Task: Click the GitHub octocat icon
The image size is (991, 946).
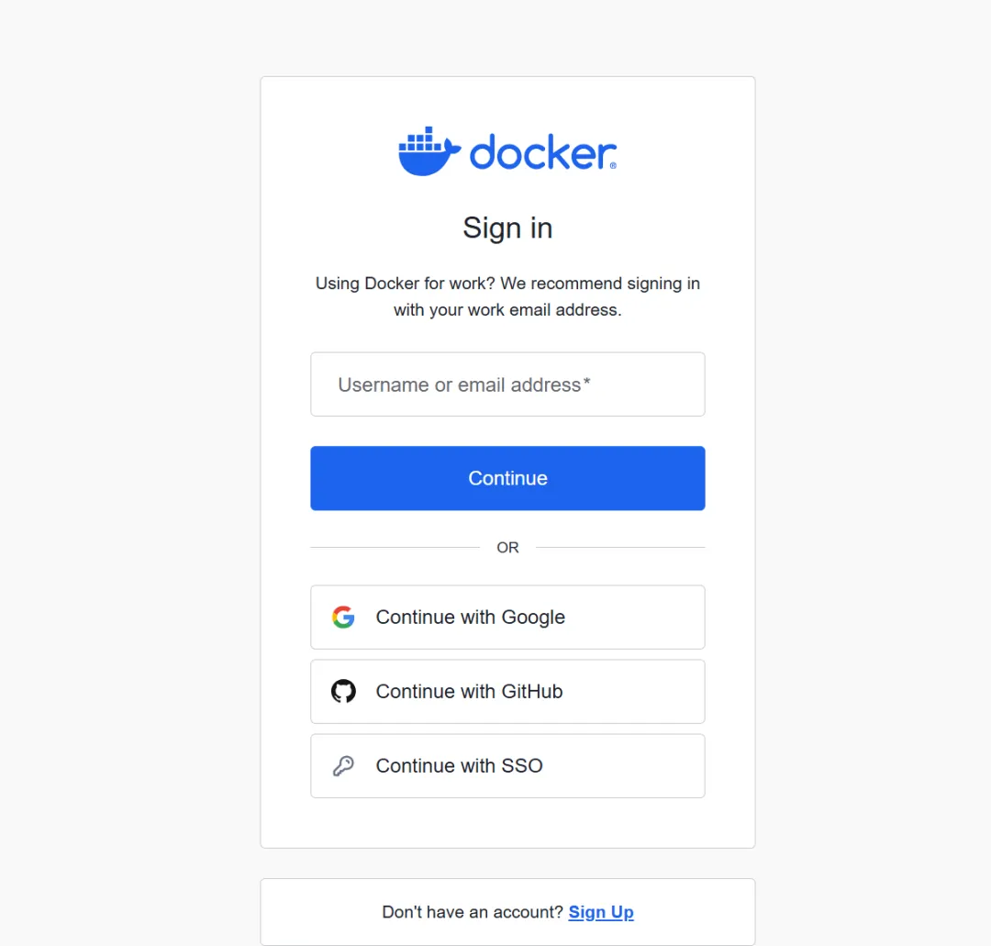Action: (x=343, y=691)
